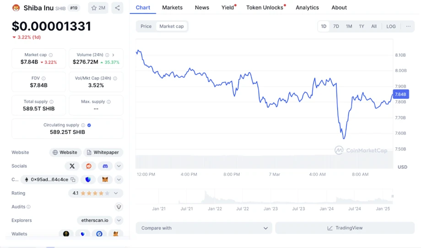The image size is (421, 248).
Task: Copy the 0x95ad...64c4ce contract address
Action: [x=73, y=180]
